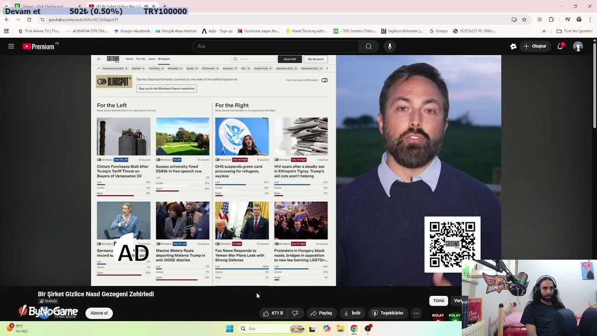Image resolution: width=597 pixels, height=336 pixels.
Task: Open the YouTube hamburger guide menu
Action: [11, 46]
